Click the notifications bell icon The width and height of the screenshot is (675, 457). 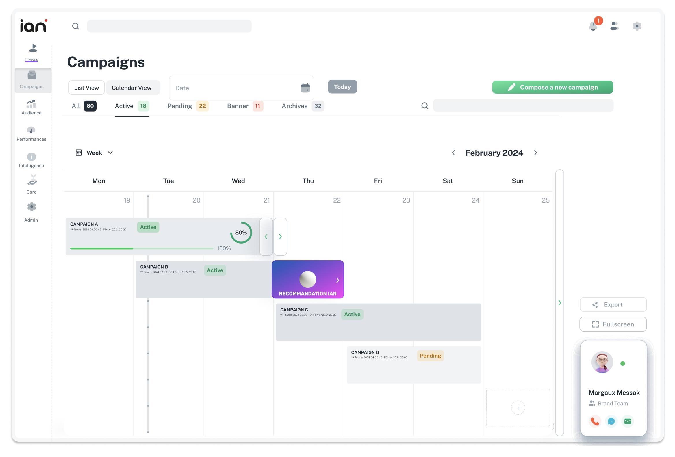coord(593,25)
